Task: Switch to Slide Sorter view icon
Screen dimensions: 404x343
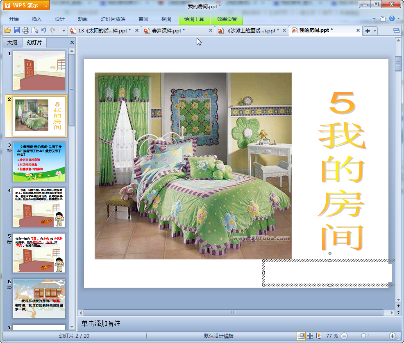Action: coord(310,336)
